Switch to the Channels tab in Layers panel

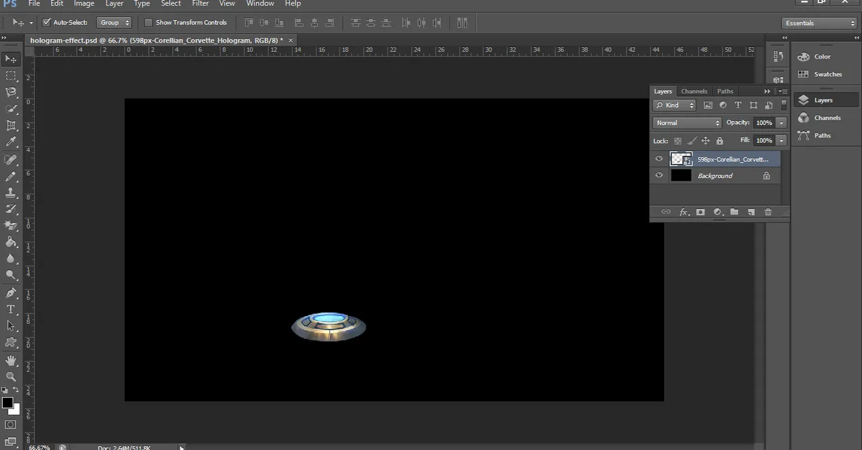coord(694,91)
